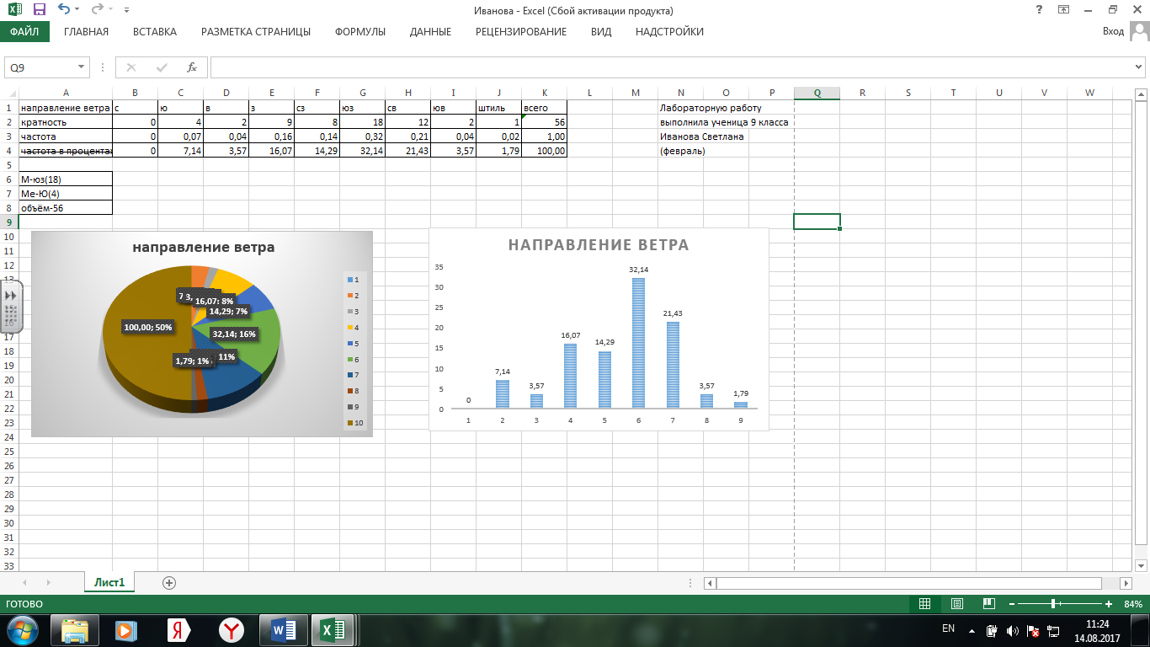The image size is (1150, 647).
Task: Click horizontal scrollbar left arrow
Action: coord(710,583)
